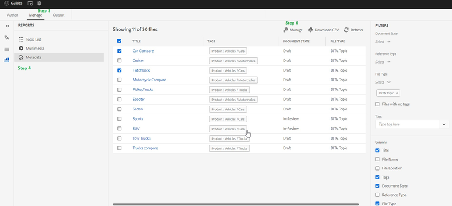Viewport: 452px width, 206px height.
Task: Expand the left sidebar with double-chevron icon
Action: (7, 26)
